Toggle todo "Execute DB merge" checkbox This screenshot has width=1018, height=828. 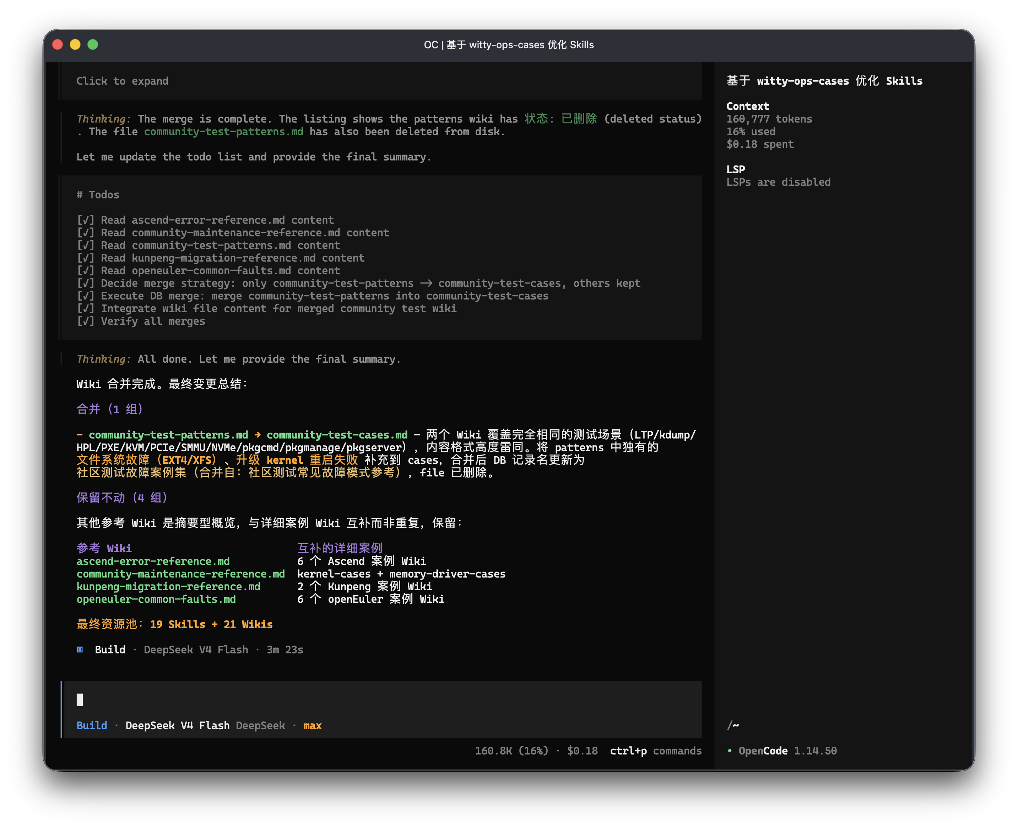[85, 296]
